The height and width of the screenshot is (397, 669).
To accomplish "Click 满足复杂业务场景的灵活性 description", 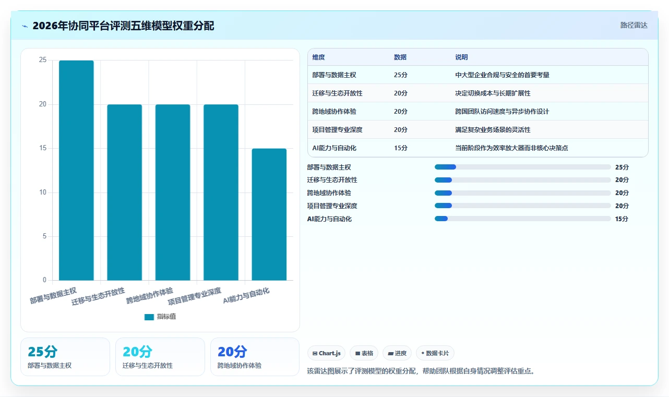I will click(493, 130).
